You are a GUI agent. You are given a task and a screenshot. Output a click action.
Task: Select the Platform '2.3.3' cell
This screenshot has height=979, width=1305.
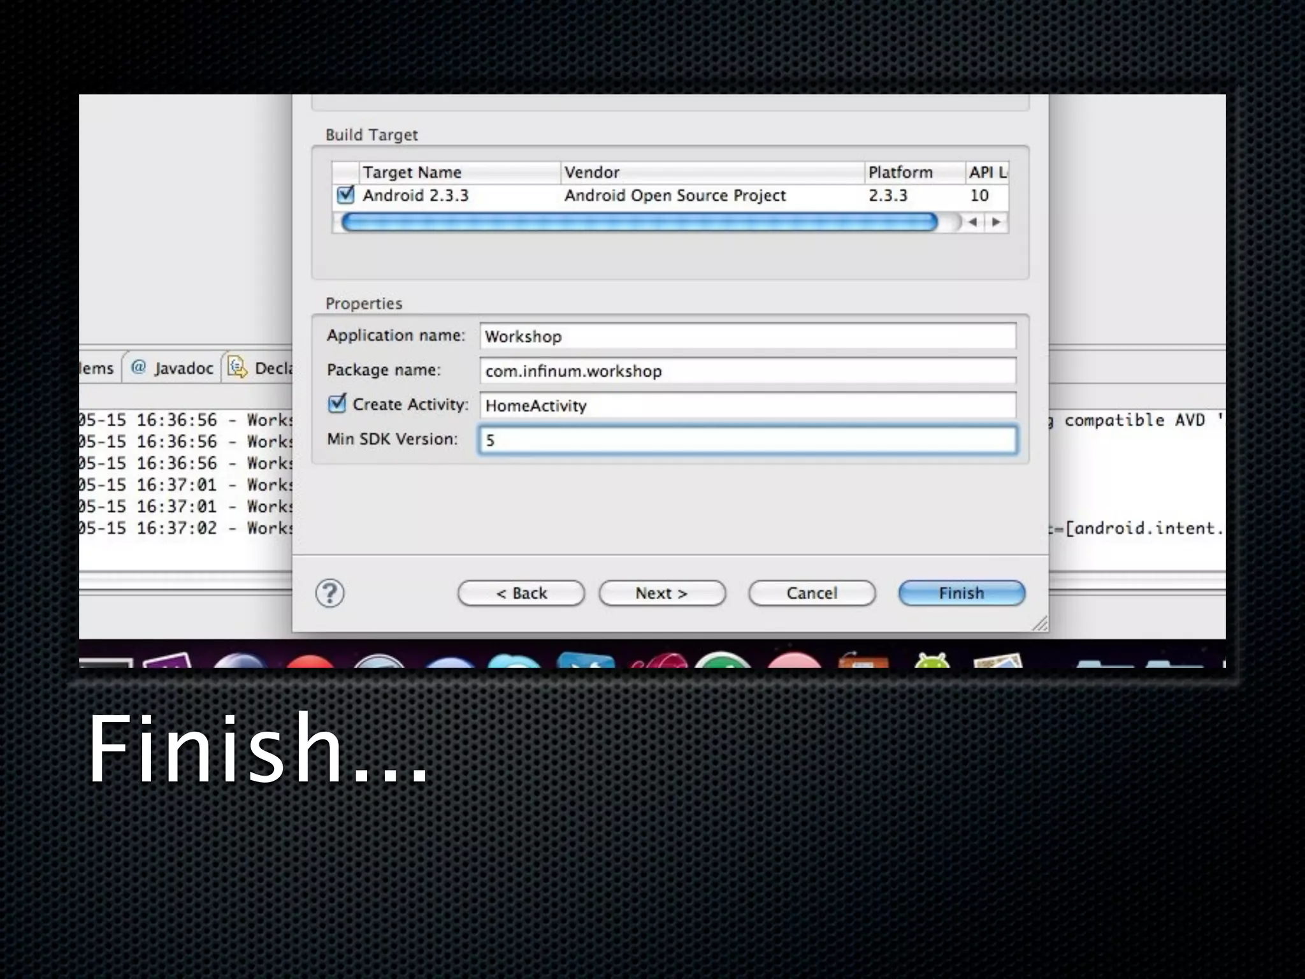888,195
